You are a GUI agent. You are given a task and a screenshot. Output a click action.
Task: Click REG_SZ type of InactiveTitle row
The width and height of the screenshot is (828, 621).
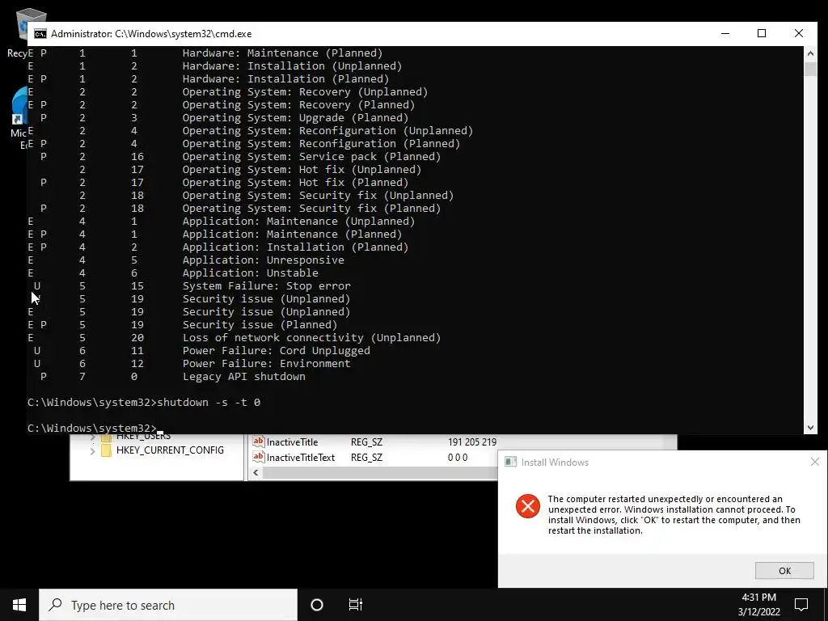click(x=366, y=442)
